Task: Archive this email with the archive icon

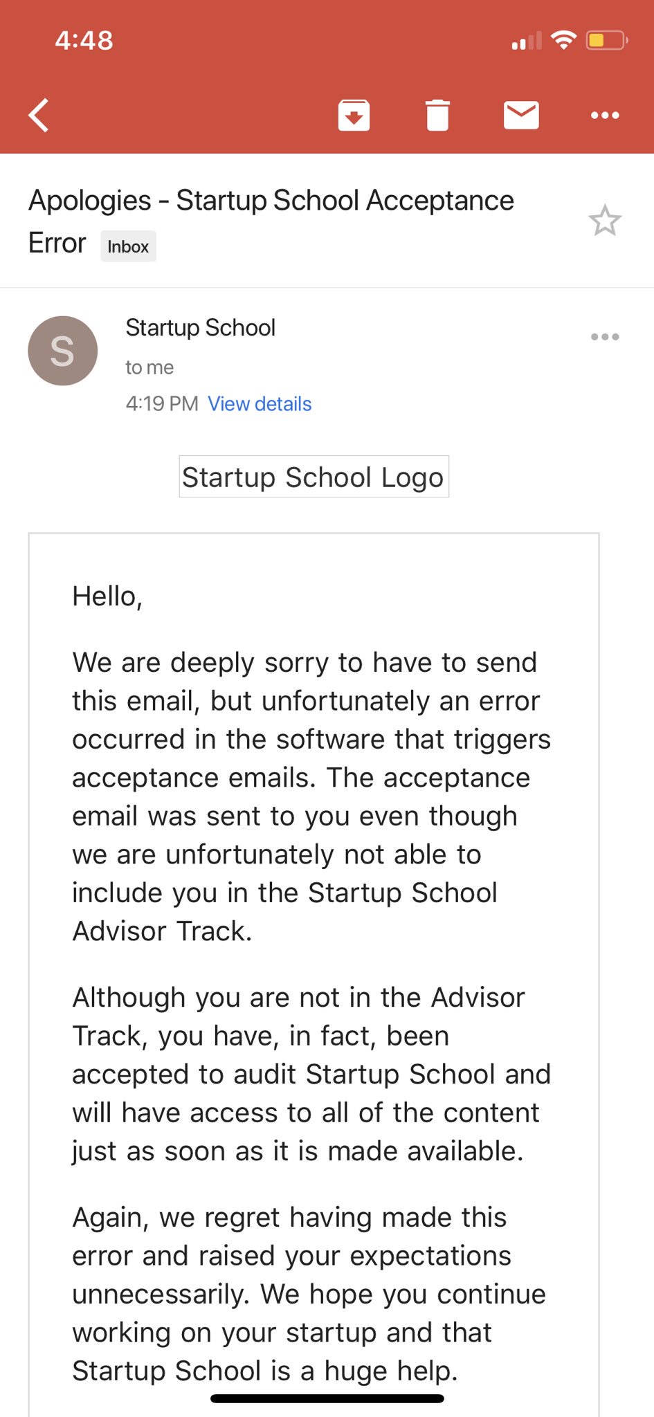Action: click(x=354, y=115)
